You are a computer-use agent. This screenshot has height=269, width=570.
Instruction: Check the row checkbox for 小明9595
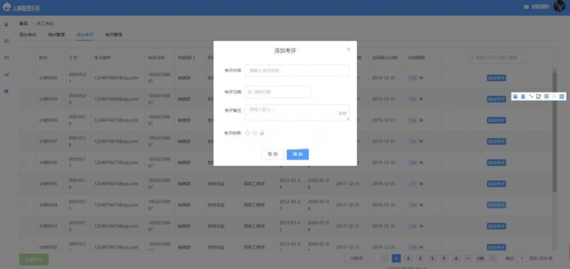coord(24,184)
